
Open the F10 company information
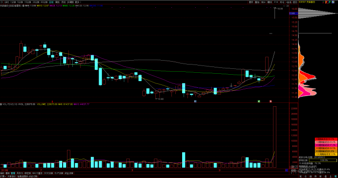tap(276, 2)
